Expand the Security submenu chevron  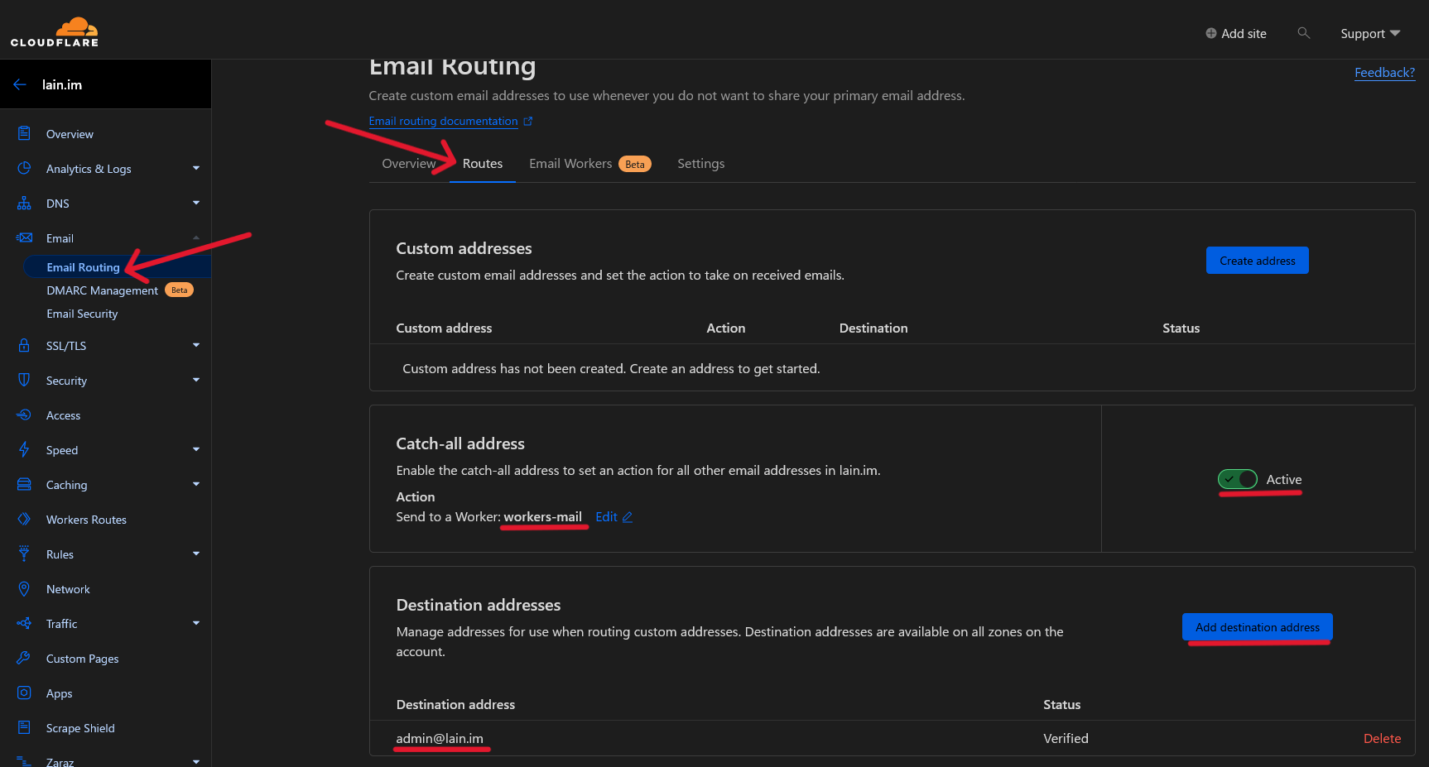196,380
